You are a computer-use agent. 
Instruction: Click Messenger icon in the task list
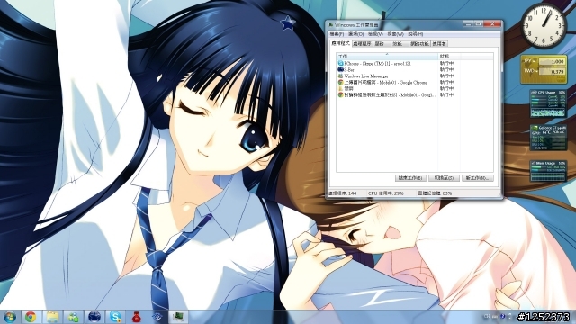click(x=340, y=76)
